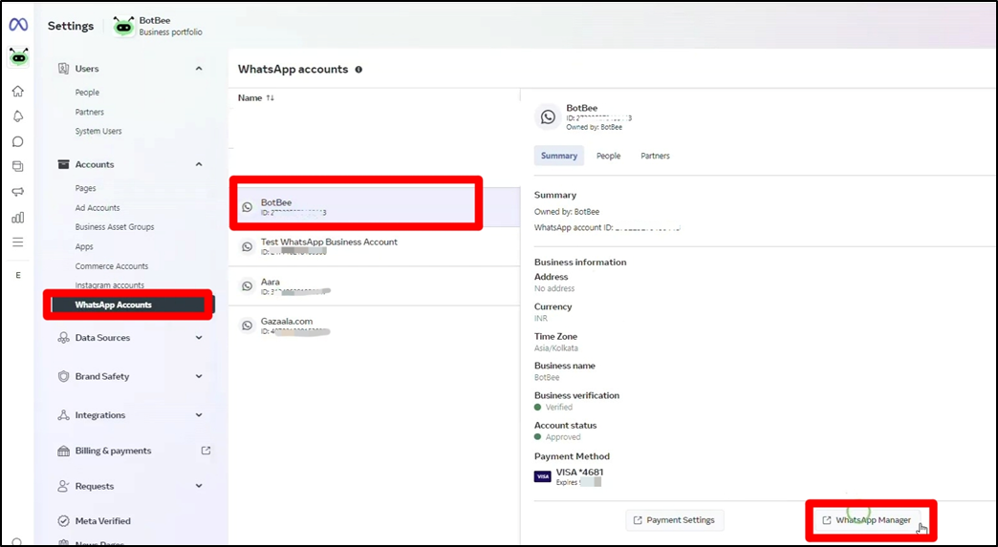Open Payment Settings
Viewport: 998px width, 547px height.
point(675,520)
